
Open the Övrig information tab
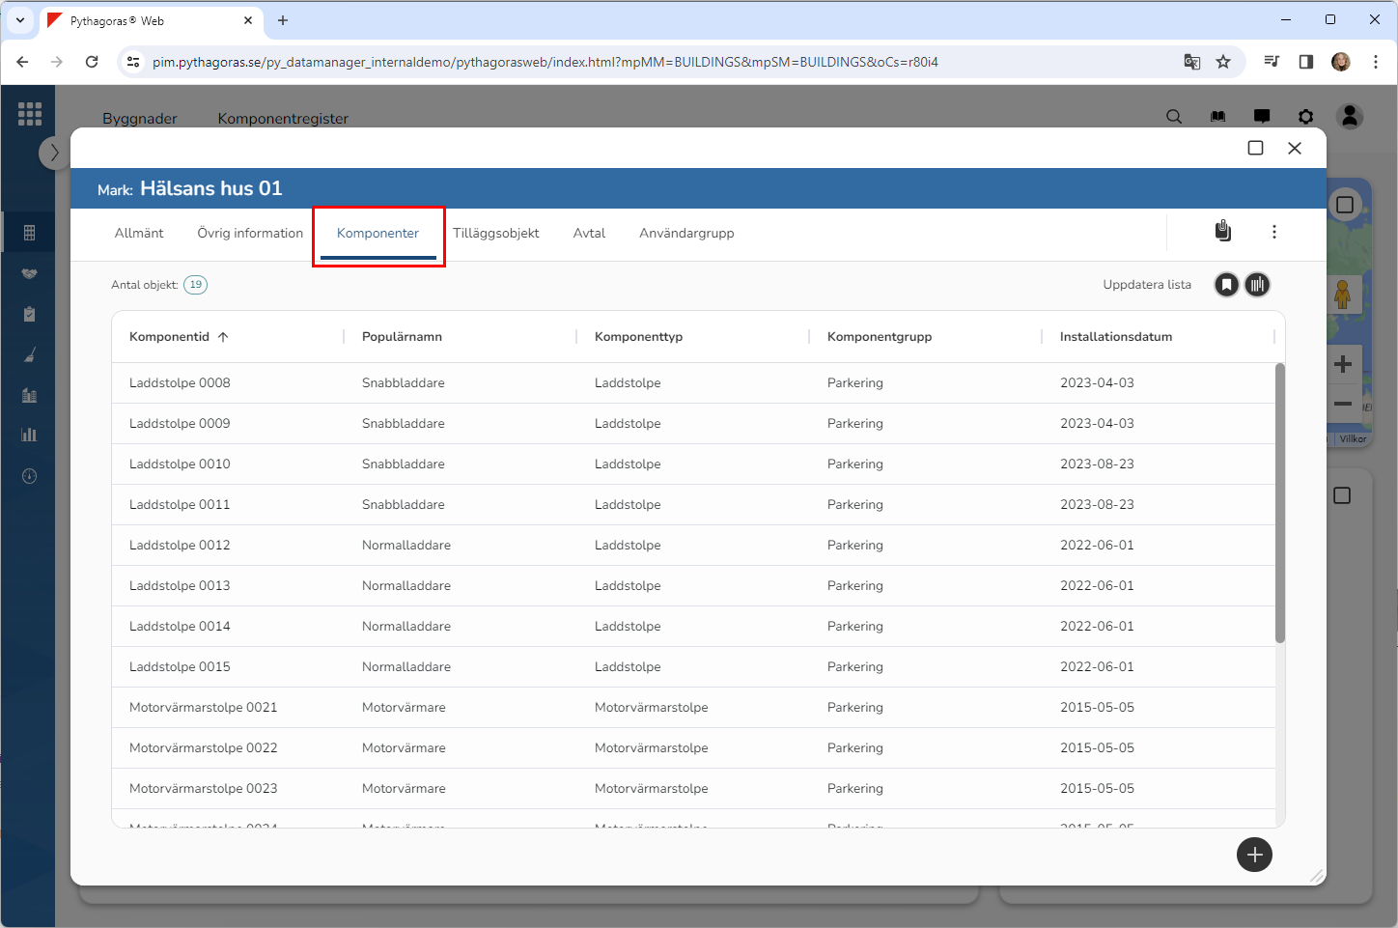(250, 234)
